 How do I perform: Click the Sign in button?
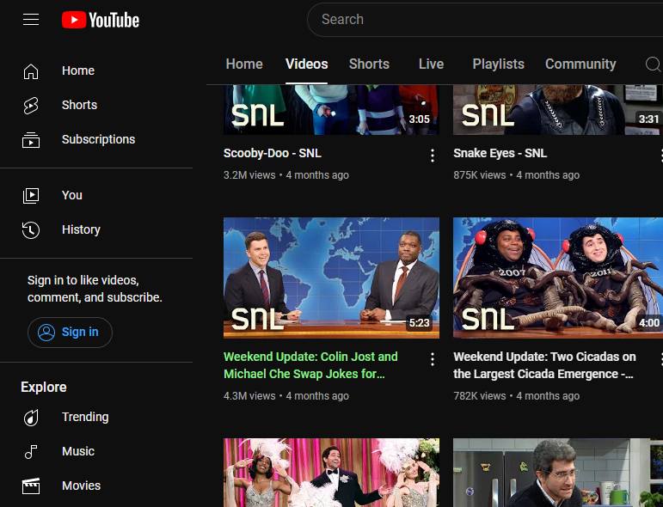tap(70, 333)
